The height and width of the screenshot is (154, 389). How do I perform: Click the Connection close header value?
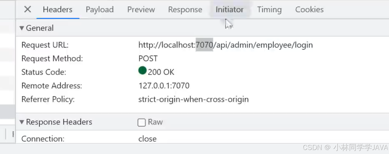pos(147,139)
